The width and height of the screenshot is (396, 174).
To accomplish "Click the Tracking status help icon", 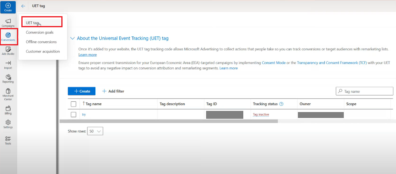I will (281, 104).
